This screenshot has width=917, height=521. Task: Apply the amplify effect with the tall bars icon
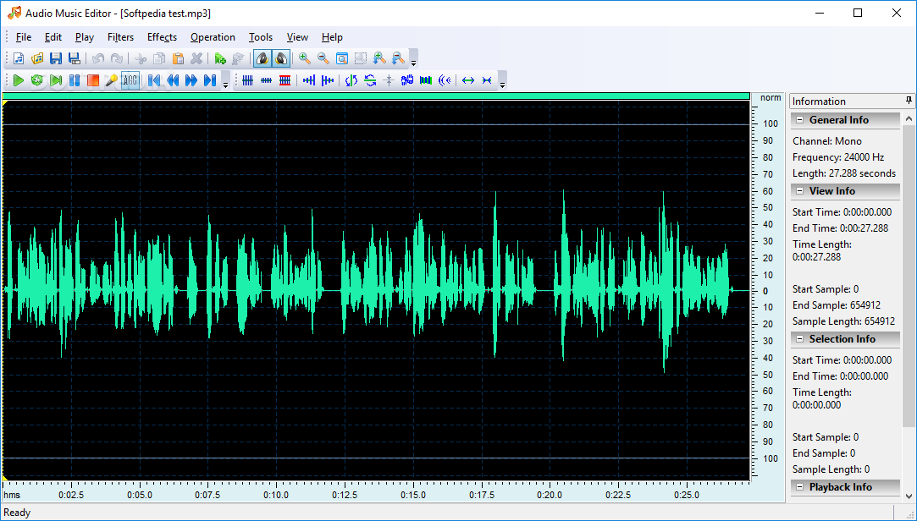pyautogui.click(x=247, y=80)
